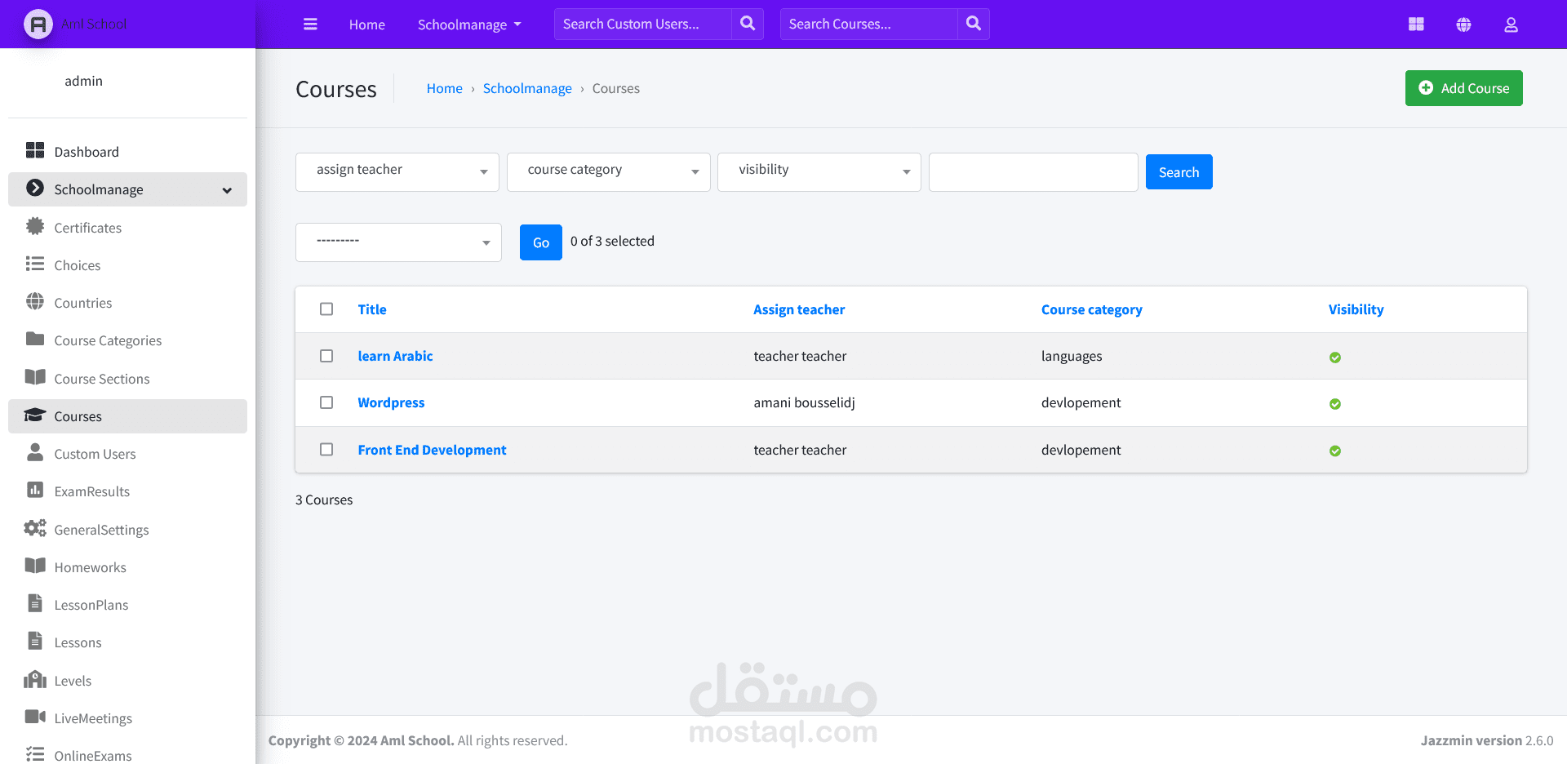Open the course category filter dropdown
This screenshot has height=764, width=1567.
point(609,172)
